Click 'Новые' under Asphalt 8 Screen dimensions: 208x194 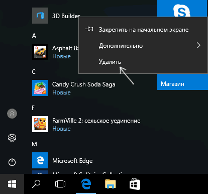tap(61, 56)
